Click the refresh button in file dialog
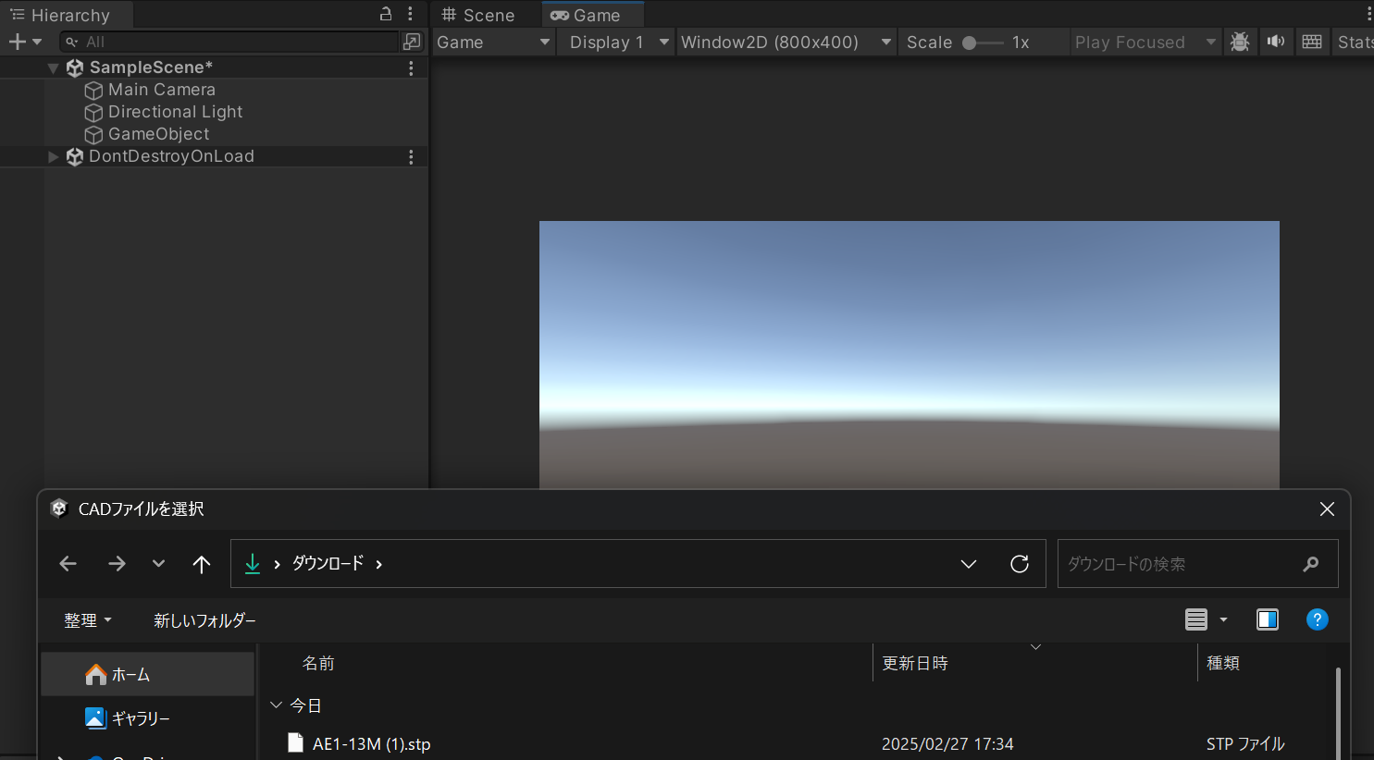The height and width of the screenshot is (760, 1374). click(1020, 564)
